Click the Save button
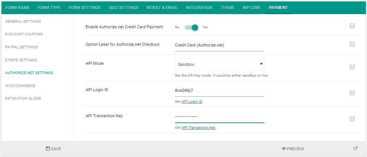Image resolution: width=367 pixels, height=157 pixels. click(x=53, y=148)
